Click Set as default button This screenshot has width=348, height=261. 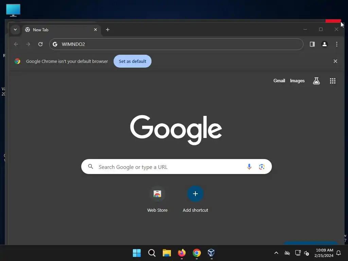tap(133, 61)
